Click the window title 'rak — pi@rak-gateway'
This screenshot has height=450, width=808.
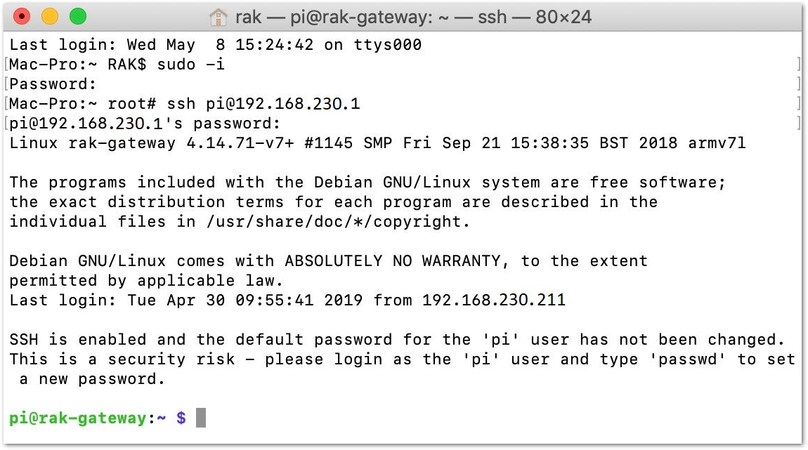pos(334,17)
